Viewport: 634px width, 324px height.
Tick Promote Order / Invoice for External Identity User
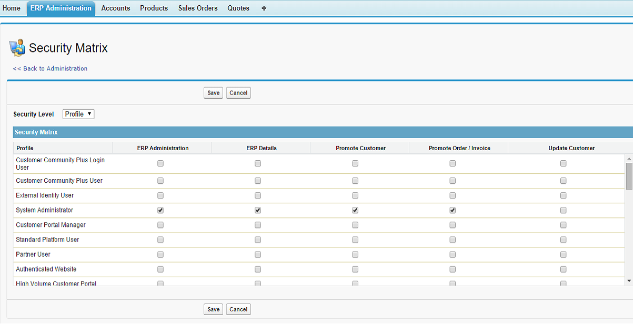point(452,195)
